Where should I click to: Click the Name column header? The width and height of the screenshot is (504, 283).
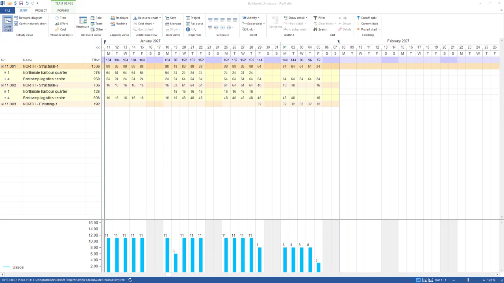tap(54, 60)
